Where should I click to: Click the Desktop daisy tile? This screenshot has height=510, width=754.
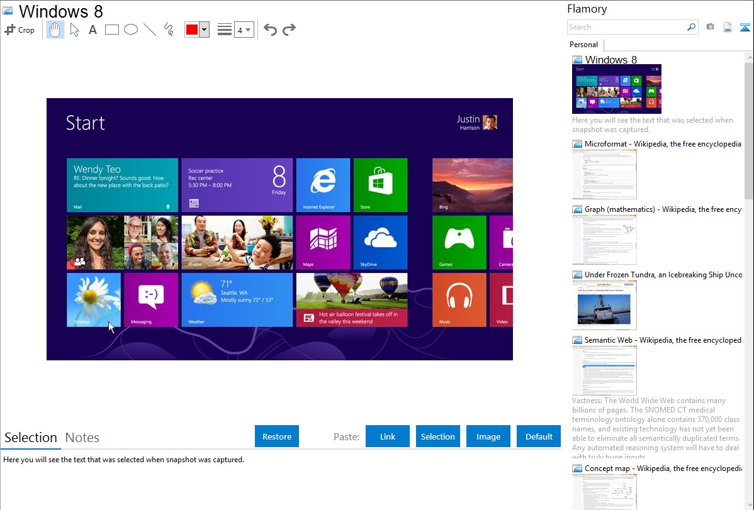tap(94, 300)
